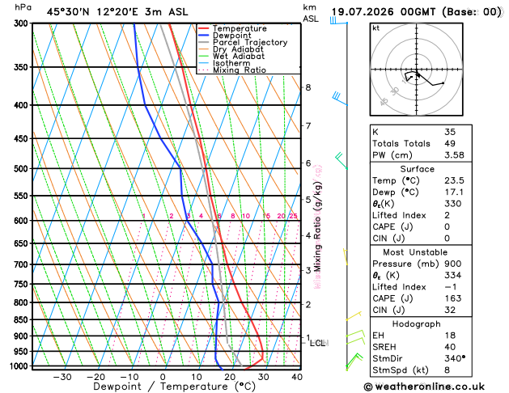Click the K index value 35

pyautogui.click(x=450, y=132)
